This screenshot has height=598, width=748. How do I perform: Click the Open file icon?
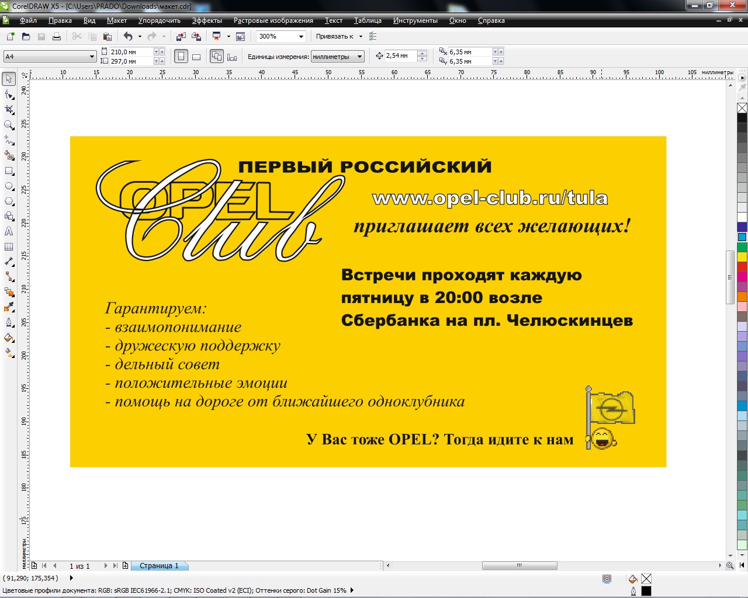point(26,36)
